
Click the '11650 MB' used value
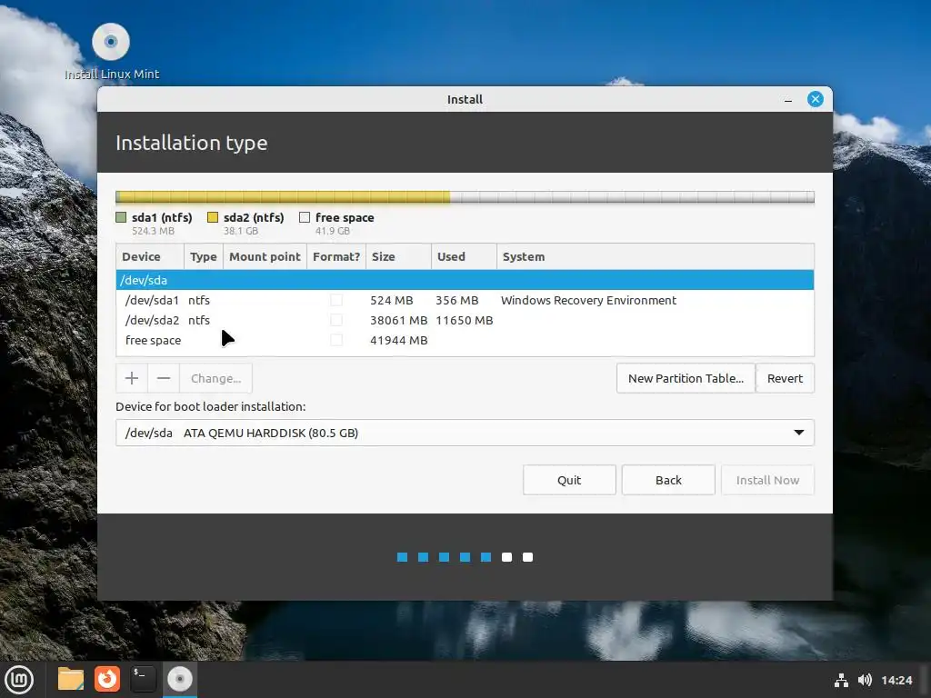point(465,321)
